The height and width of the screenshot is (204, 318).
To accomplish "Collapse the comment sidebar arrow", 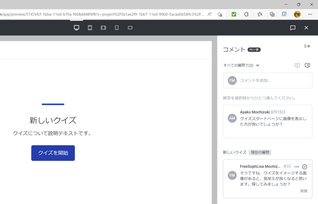I will click(307, 46).
